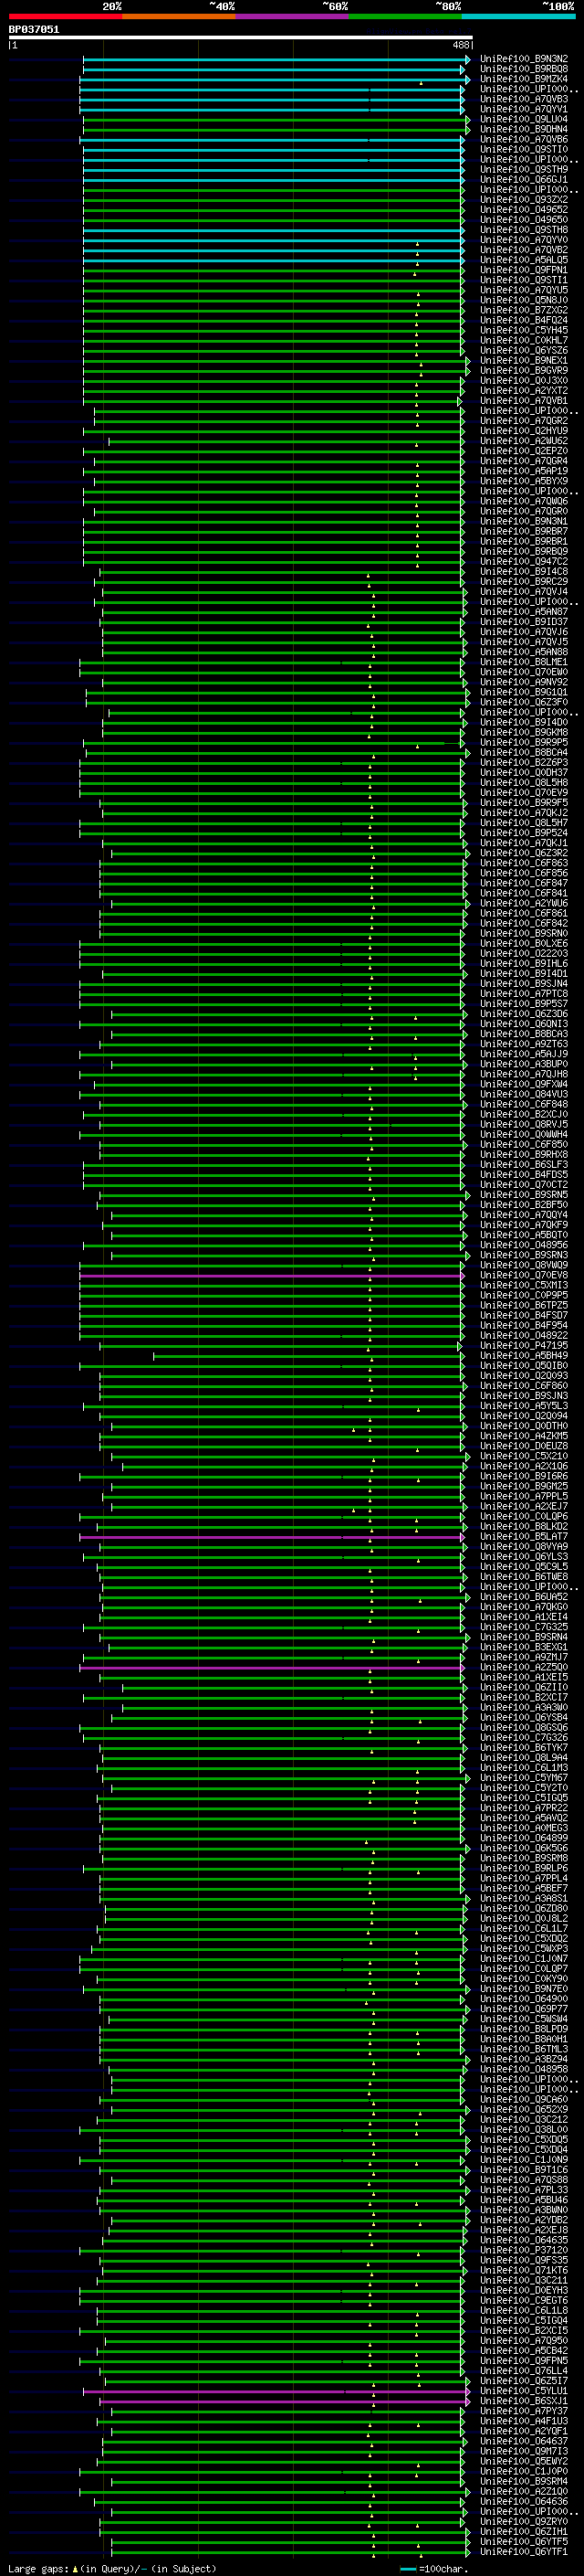
Task: Click the UniRef100_Q93ZX2 label
Action: click(x=523, y=200)
